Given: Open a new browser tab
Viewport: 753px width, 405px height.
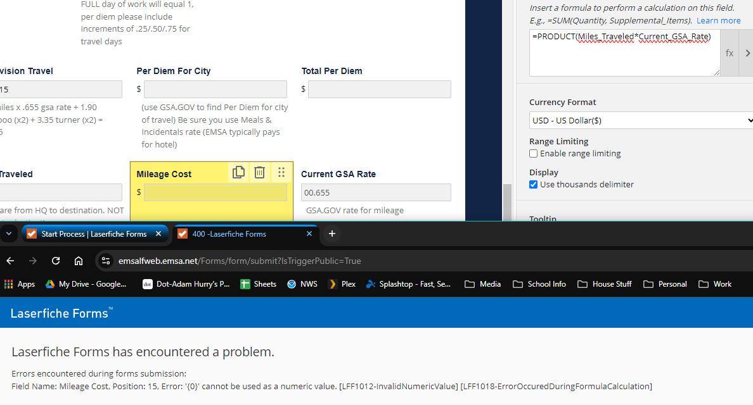Looking at the screenshot, I should point(332,234).
